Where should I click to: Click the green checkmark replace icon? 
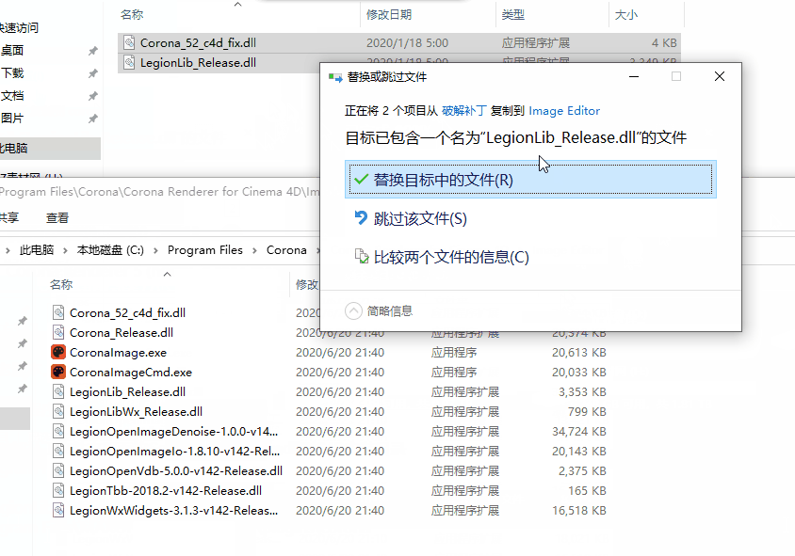pyautogui.click(x=360, y=180)
